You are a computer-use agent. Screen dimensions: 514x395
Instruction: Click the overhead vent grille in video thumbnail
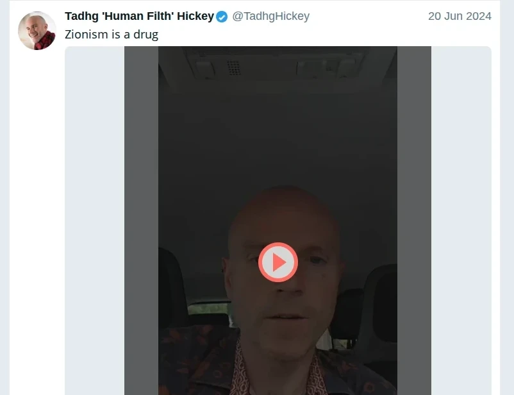235,67
